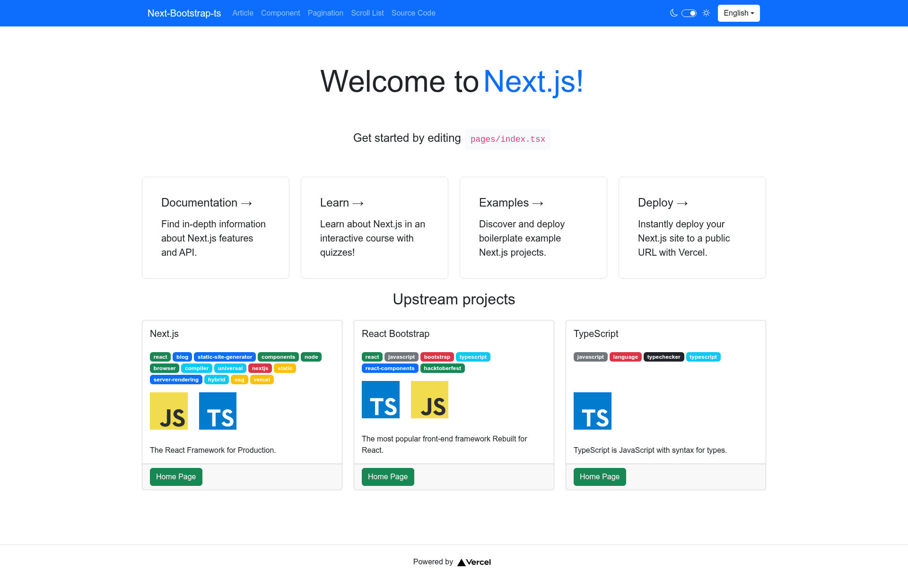Open the Deploy card
Screen dimensions: 908x579
pos(692,228)
